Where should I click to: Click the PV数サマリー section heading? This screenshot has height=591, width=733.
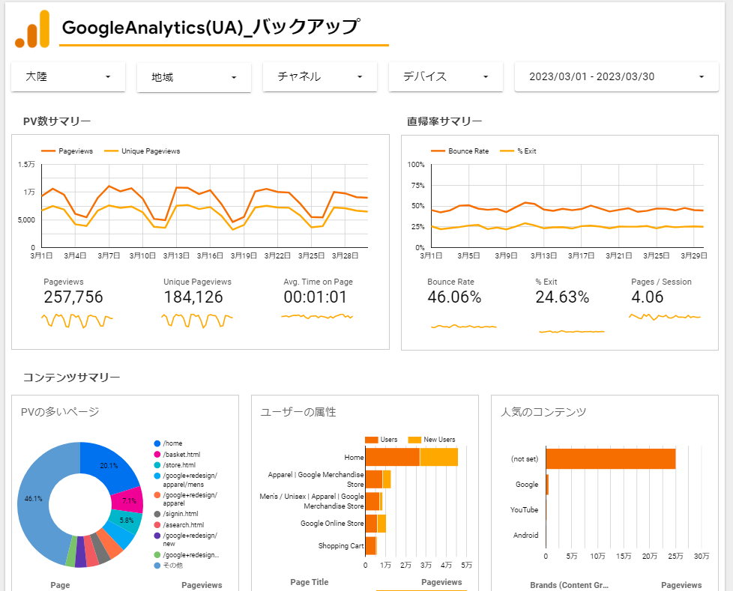click(x=57, y=121)
